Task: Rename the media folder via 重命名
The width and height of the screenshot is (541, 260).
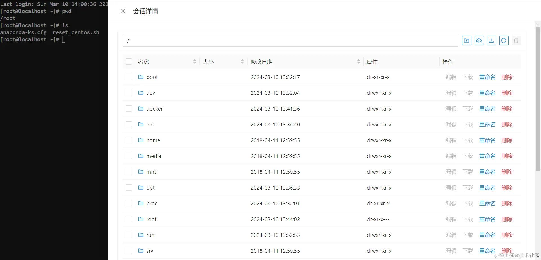Action: click(x=487, y=156)
